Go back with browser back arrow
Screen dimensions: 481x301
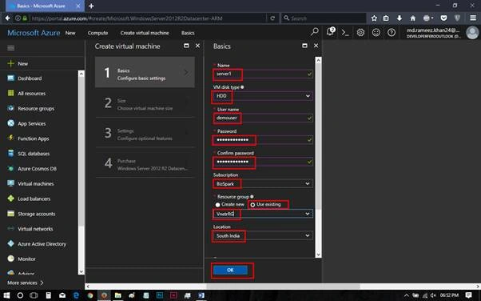[7, 18]
